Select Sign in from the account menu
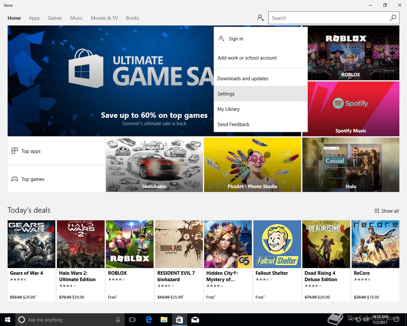 261,39
